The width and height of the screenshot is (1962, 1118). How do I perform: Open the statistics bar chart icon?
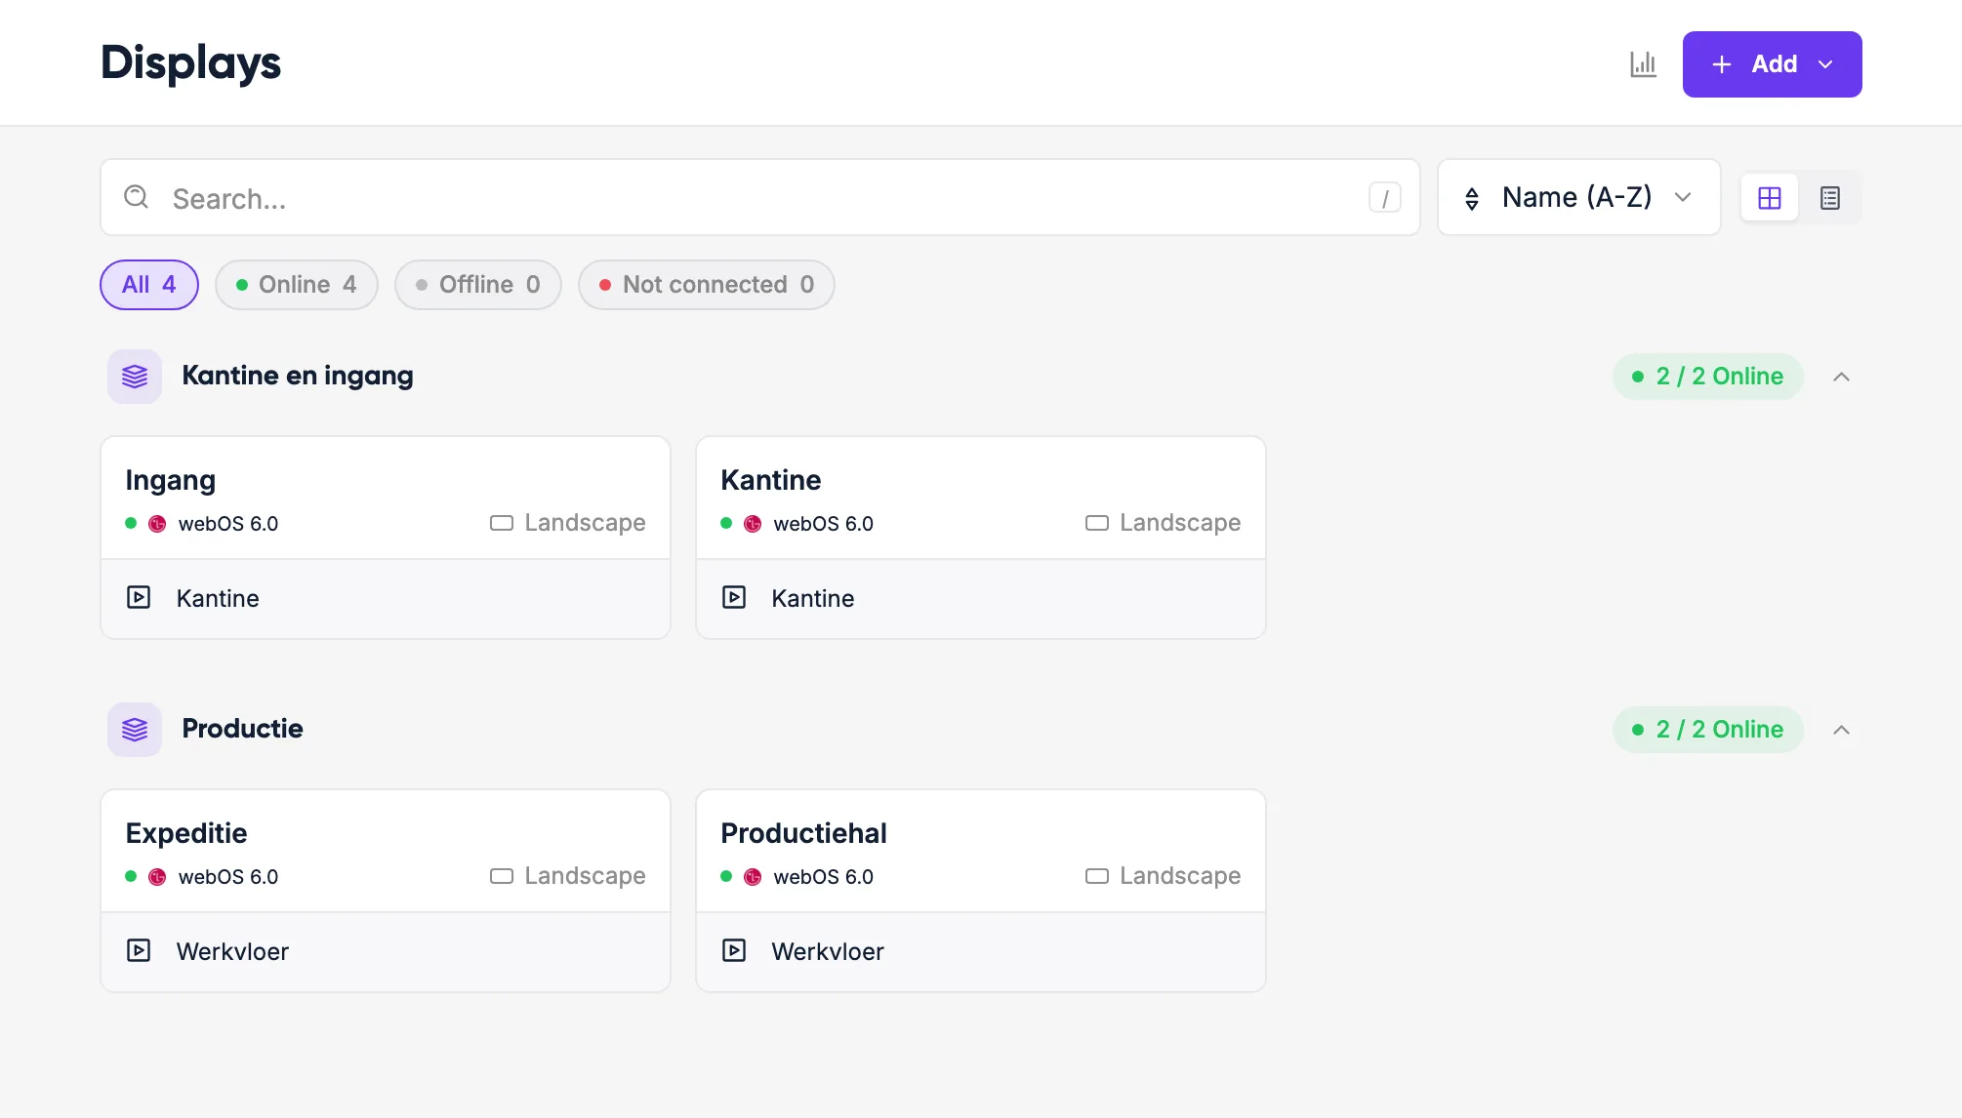click(x=1643, y=64)
